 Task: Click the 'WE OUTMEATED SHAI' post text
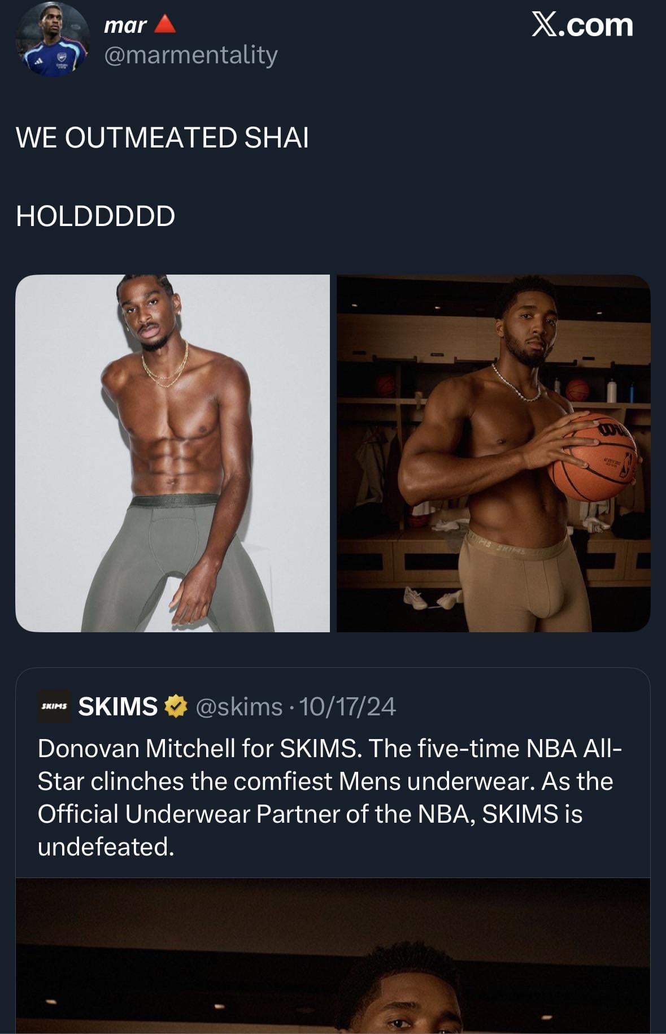pyautogui.click(x=163, y=137)
